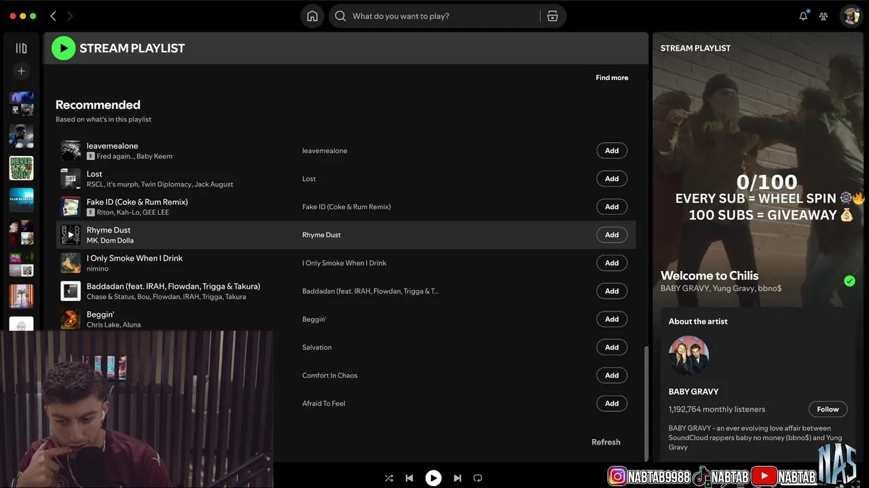Click BABY GRAVY artist name heading
The height and width of the screenshot is (488, 869).
pos(693,392)
